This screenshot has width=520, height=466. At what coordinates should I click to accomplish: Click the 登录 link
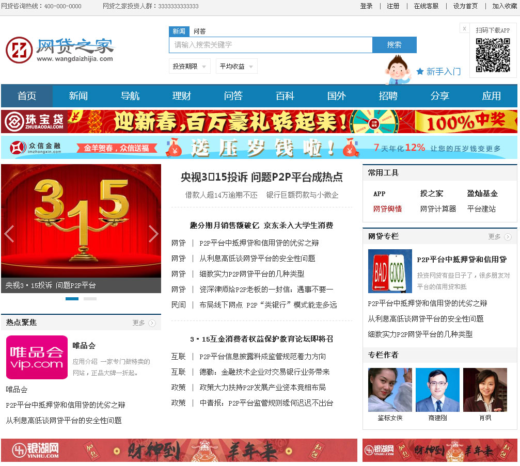pos(367,6)
